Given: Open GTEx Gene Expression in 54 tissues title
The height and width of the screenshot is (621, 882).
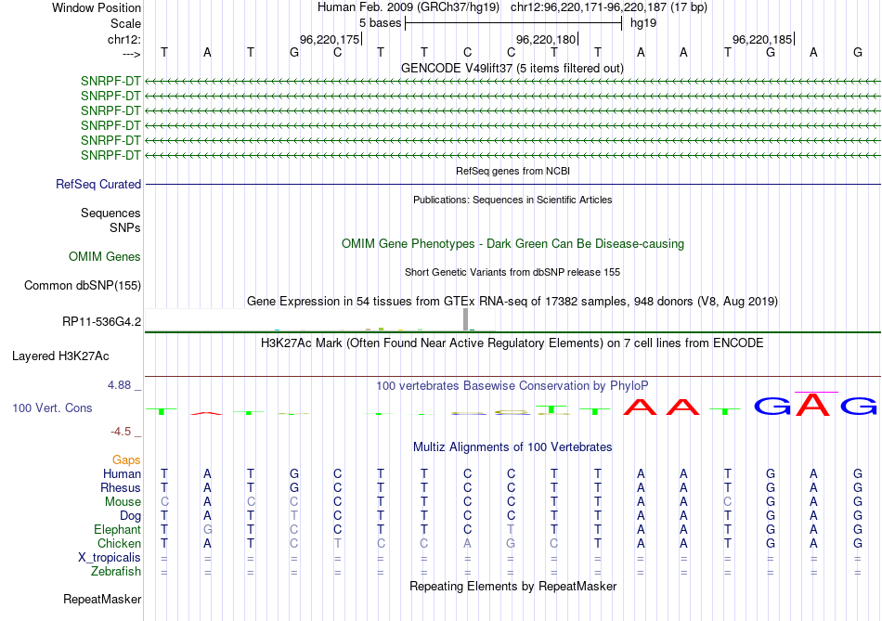Looking at the screenshot, I should pos(512,301).
